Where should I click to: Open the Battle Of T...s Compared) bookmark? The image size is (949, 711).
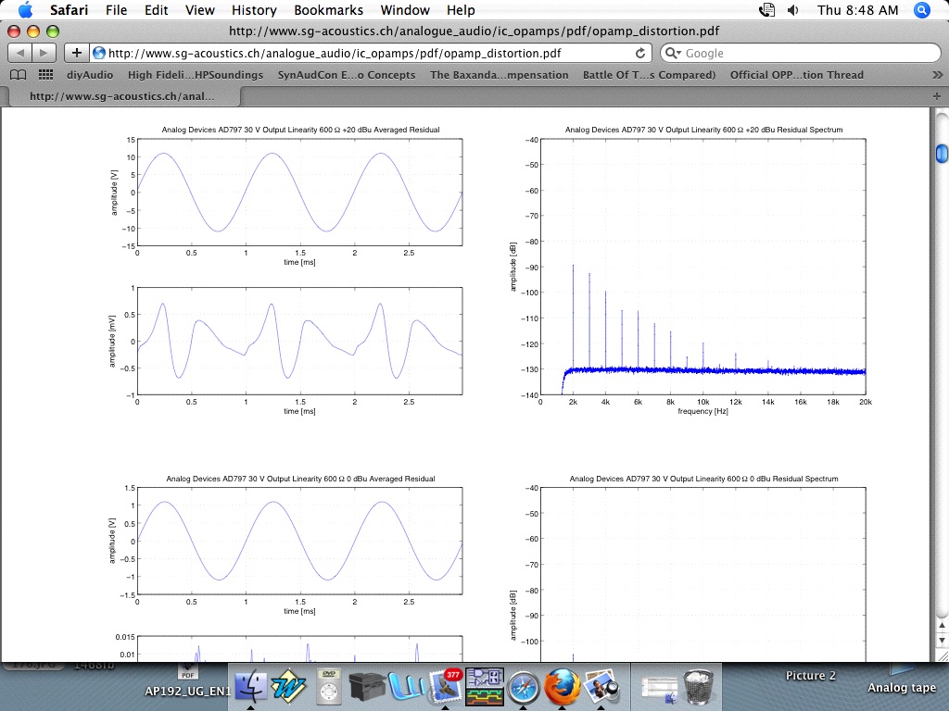click(x=650, y=75)
